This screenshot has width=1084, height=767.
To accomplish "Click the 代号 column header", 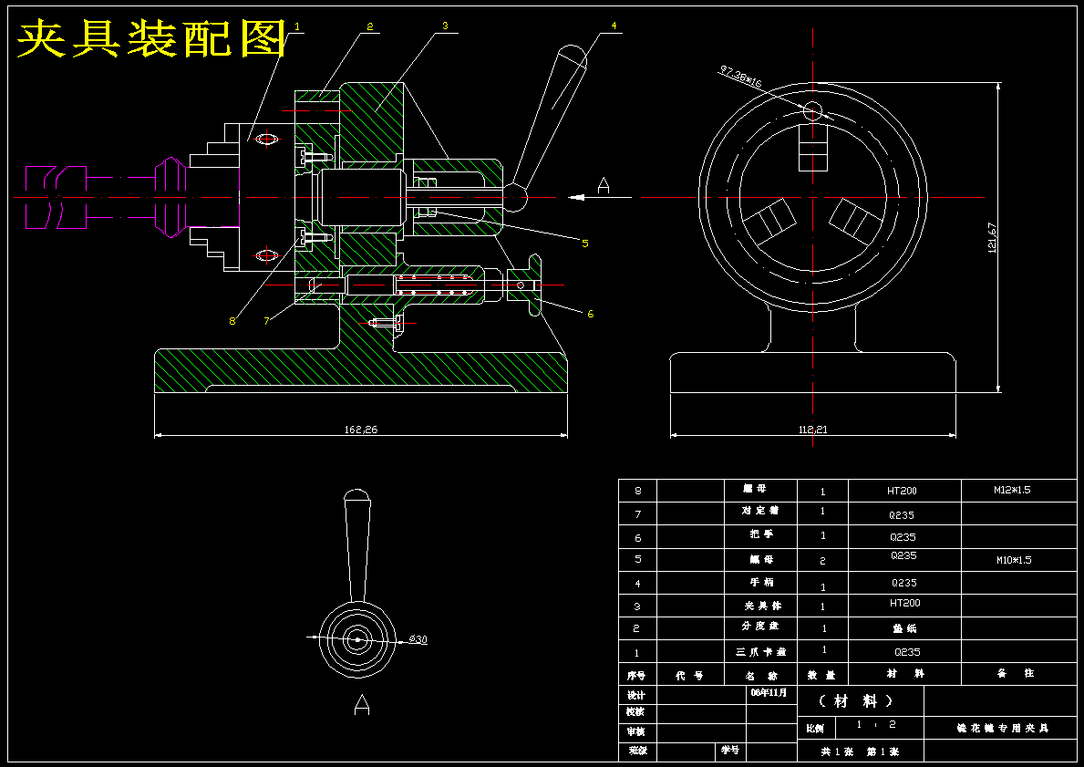I will [x=689, y=675].
